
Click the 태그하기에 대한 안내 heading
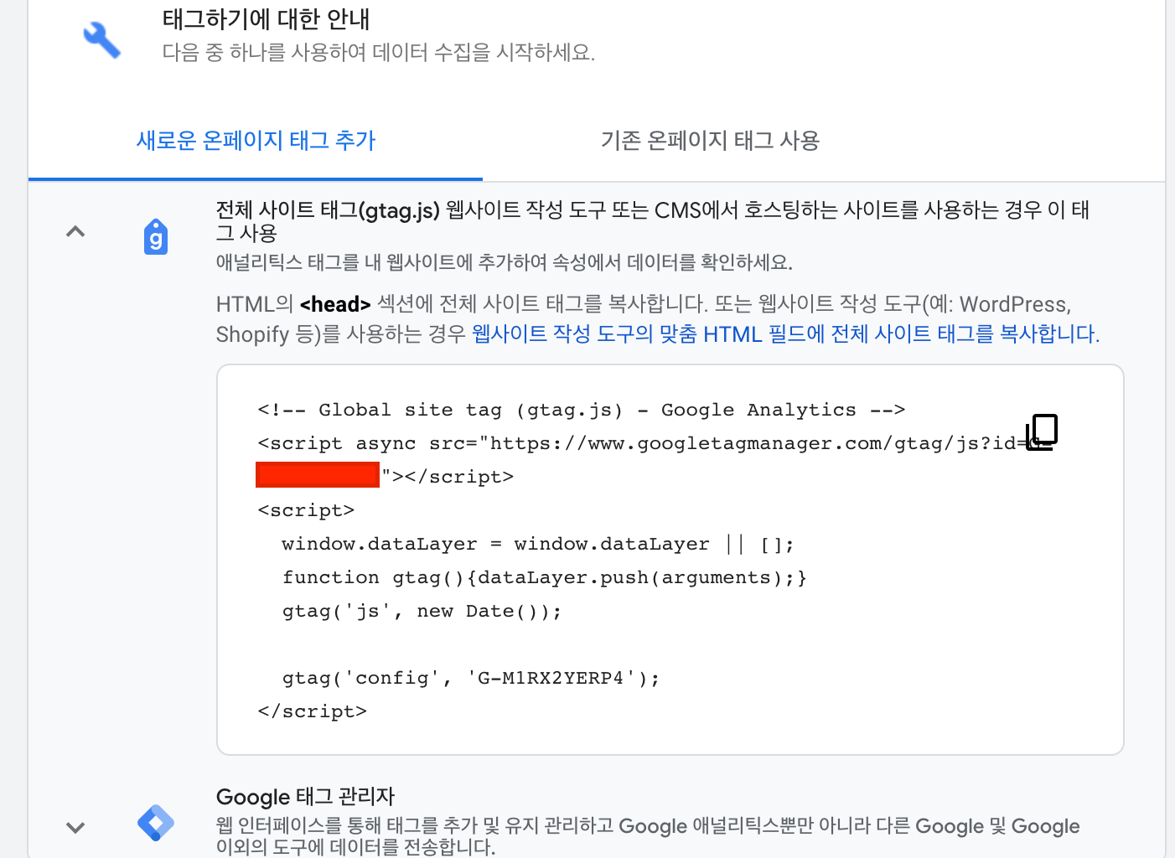[x=266, y=18]
